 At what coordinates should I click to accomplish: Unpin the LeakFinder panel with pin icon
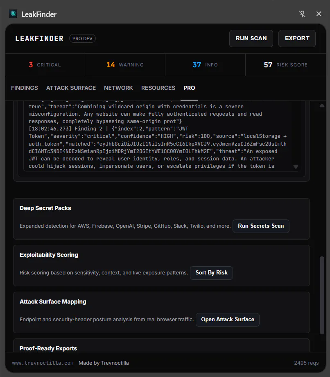click(302, 14)
